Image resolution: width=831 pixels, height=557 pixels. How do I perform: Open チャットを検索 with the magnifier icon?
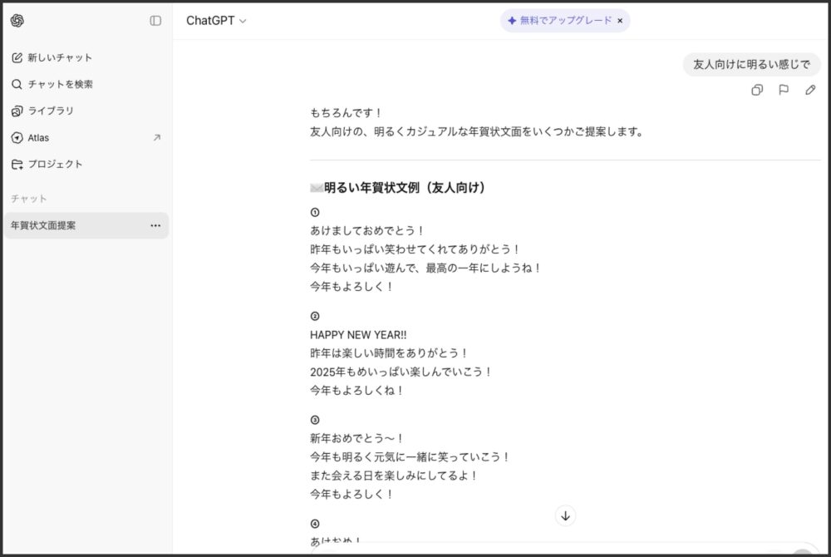(17, 84)
